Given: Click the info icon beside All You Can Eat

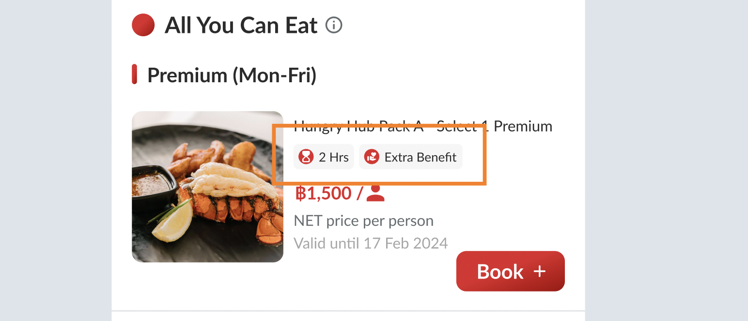Looking at the screenshot, I should point(334,25).
